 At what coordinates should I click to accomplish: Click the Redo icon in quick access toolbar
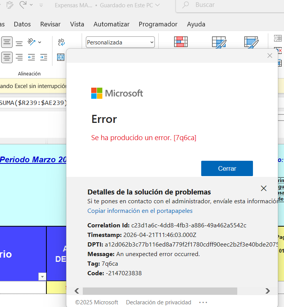pos(23,5)
